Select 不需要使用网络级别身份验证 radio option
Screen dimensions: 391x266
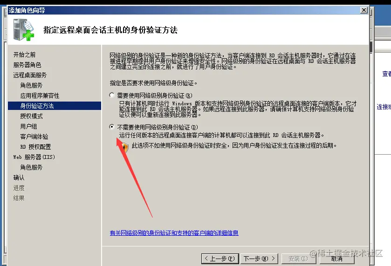112,127
